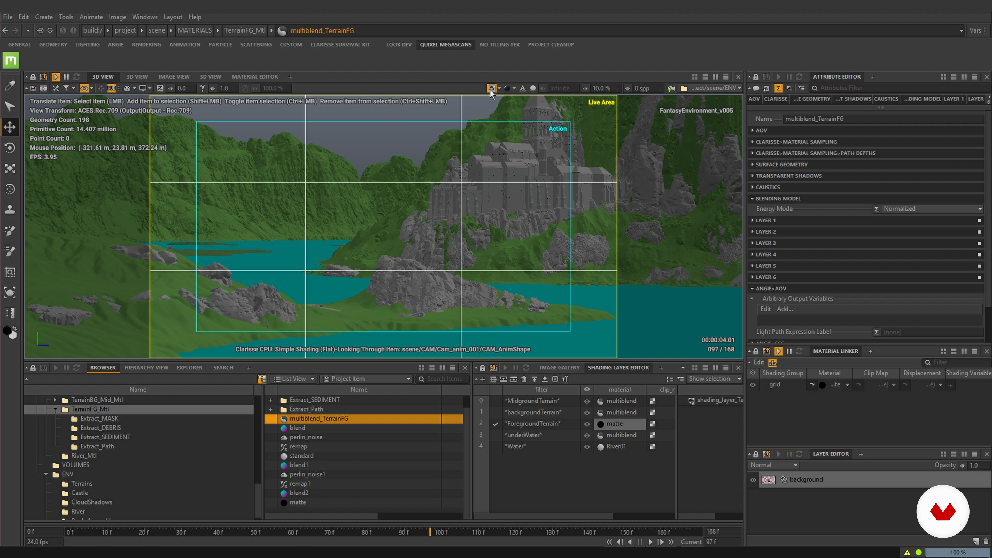Open the List View dropdown in browser
992x558 pixels.
click(294, 379)
